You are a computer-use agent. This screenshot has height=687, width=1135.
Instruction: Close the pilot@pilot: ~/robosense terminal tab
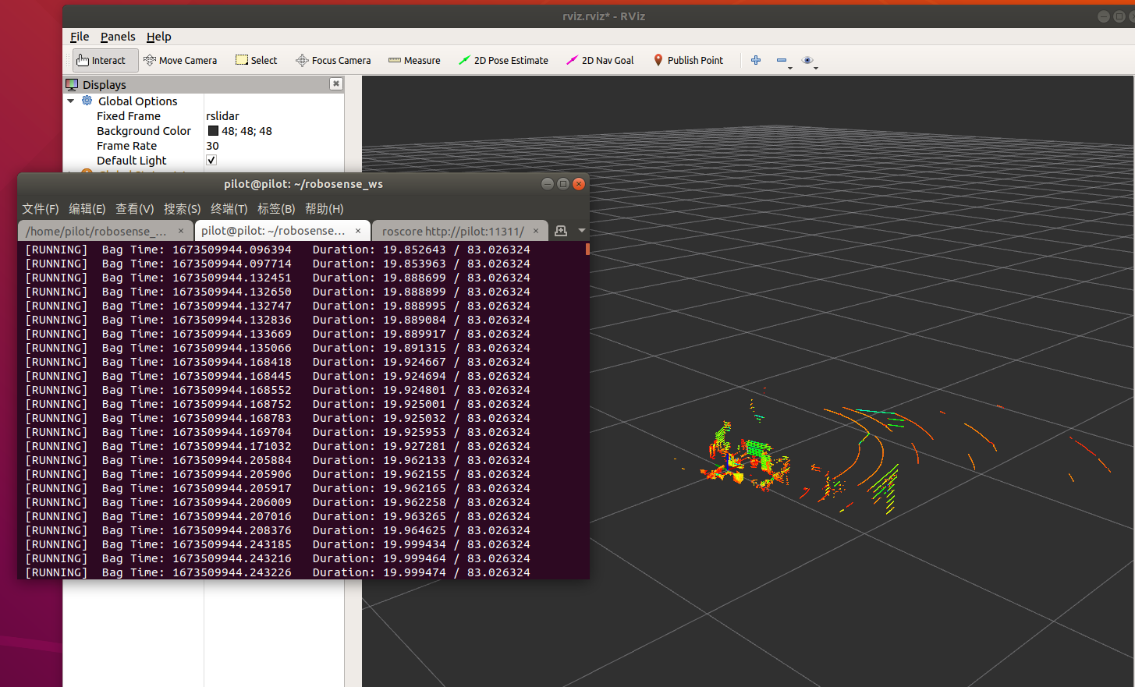coord(358,231)
